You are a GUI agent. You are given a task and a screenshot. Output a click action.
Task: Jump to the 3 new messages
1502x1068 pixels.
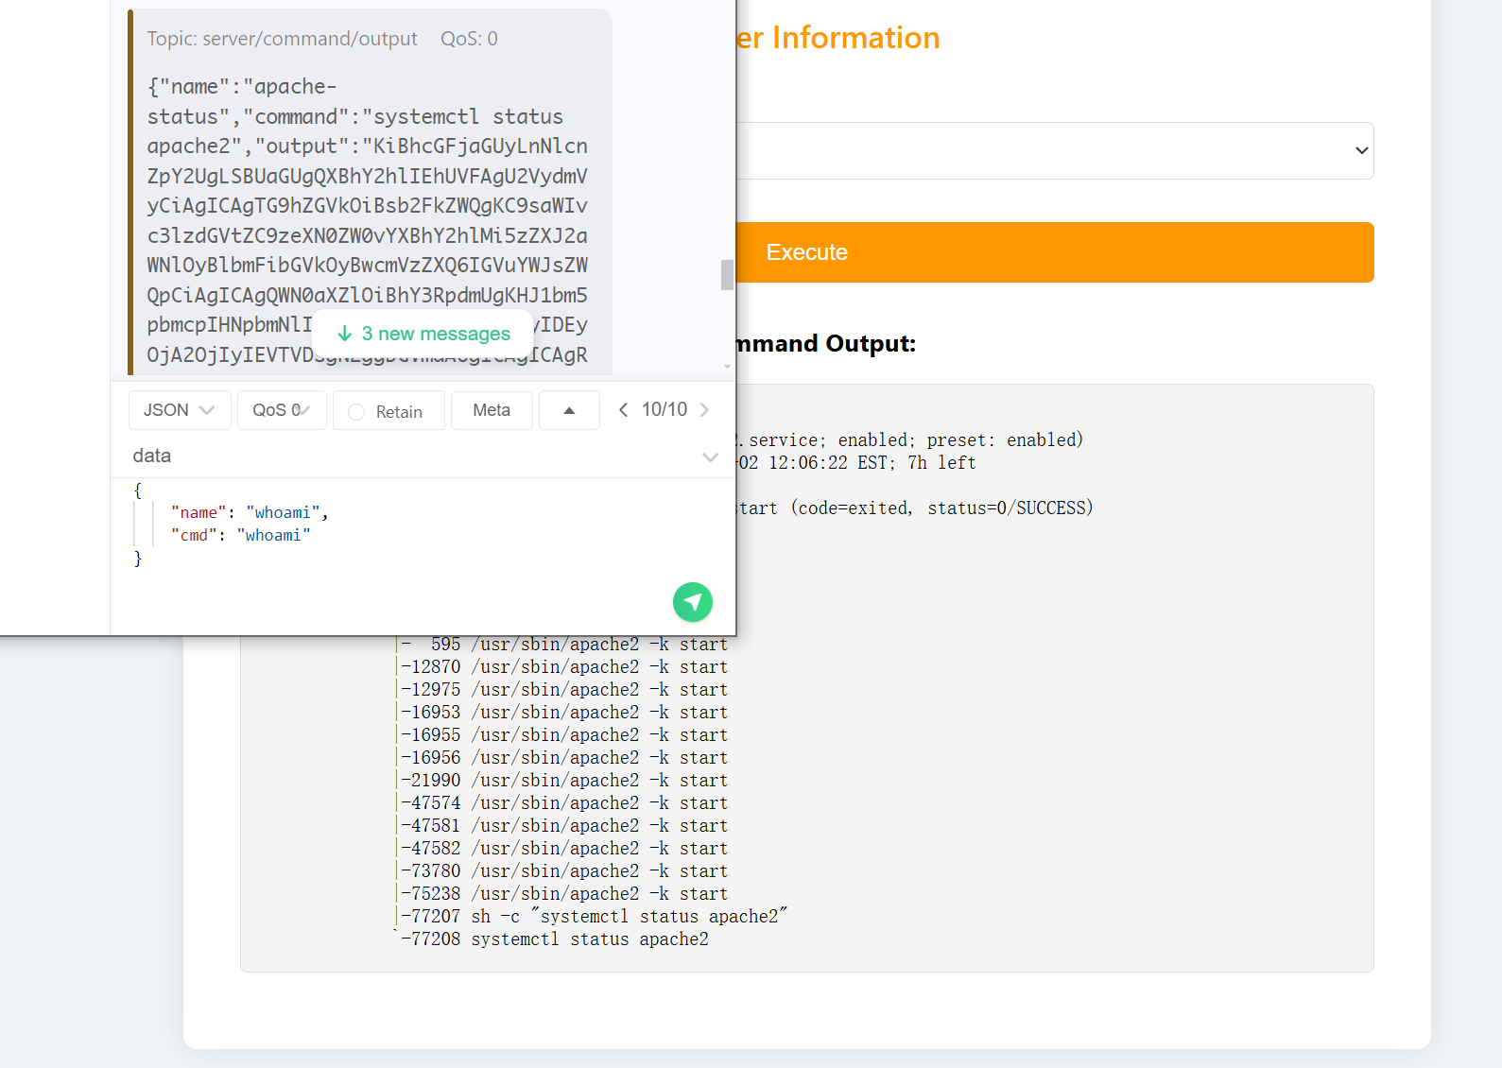point(423,334)
